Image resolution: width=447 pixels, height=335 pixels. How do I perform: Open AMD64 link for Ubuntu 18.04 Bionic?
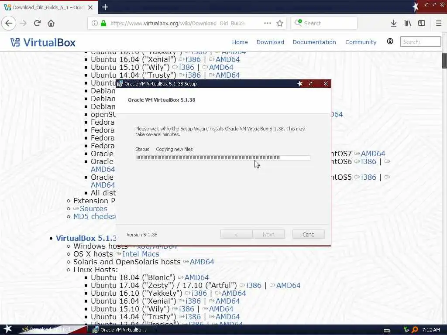click(197, 277)
